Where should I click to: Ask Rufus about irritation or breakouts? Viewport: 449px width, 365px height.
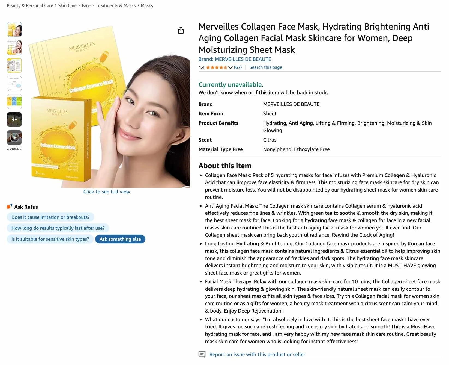(x=50, y=217)
